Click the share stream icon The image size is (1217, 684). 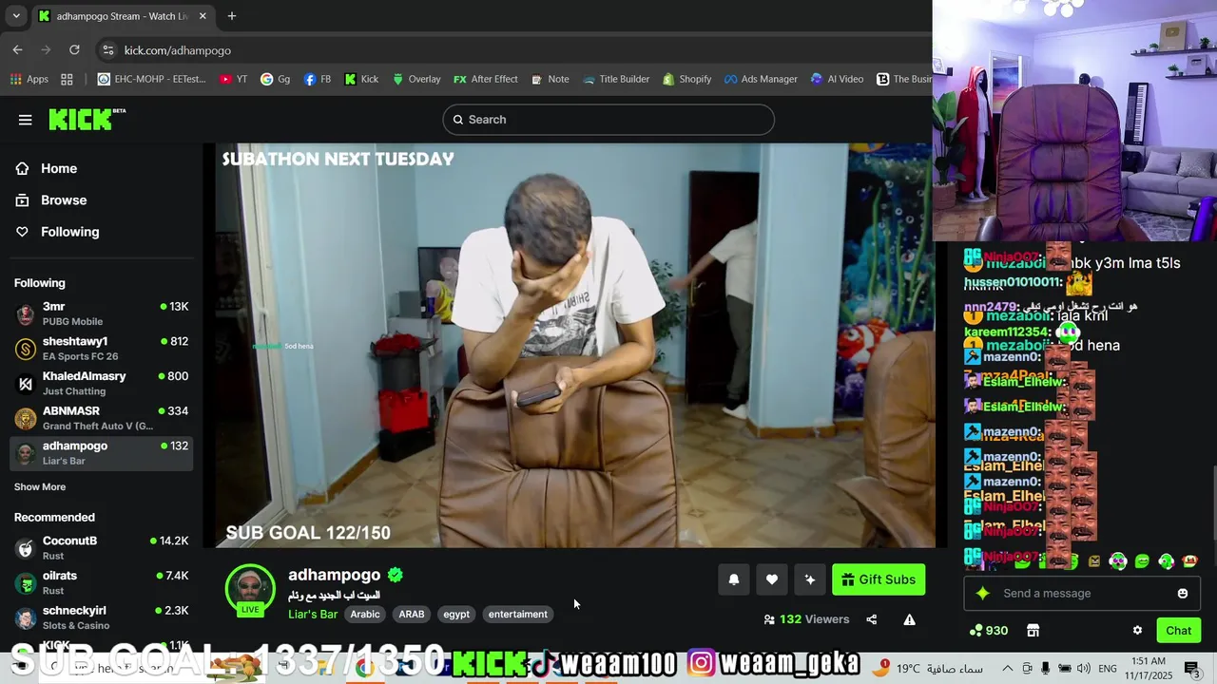[x=871, y=619]
